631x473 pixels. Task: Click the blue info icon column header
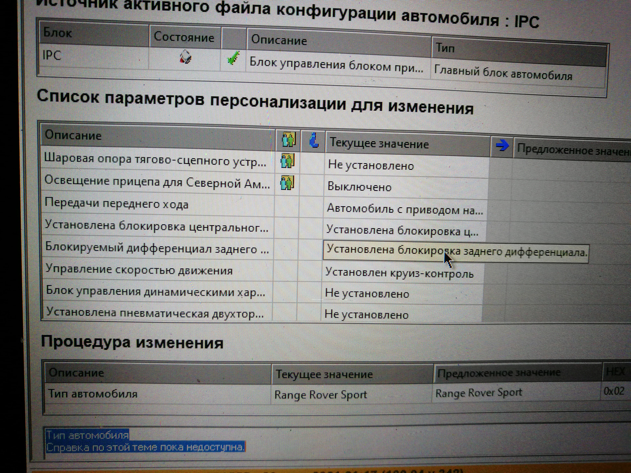point(314,141)
